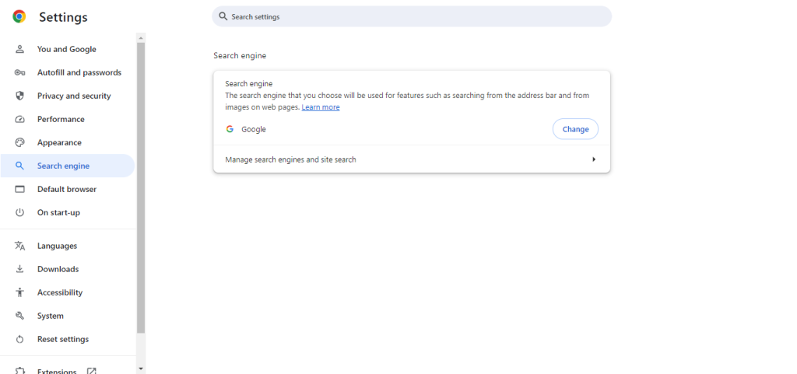Open Manage search engines and site search
The height and width of the screenshot is (374, 797).
(x=412, y=159)
